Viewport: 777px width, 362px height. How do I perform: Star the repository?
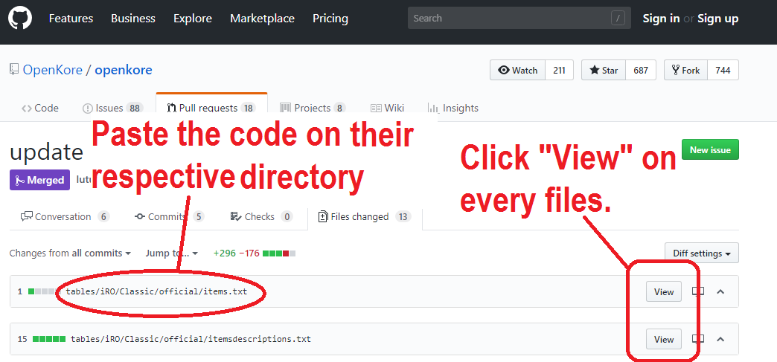[x=604, y=70]
